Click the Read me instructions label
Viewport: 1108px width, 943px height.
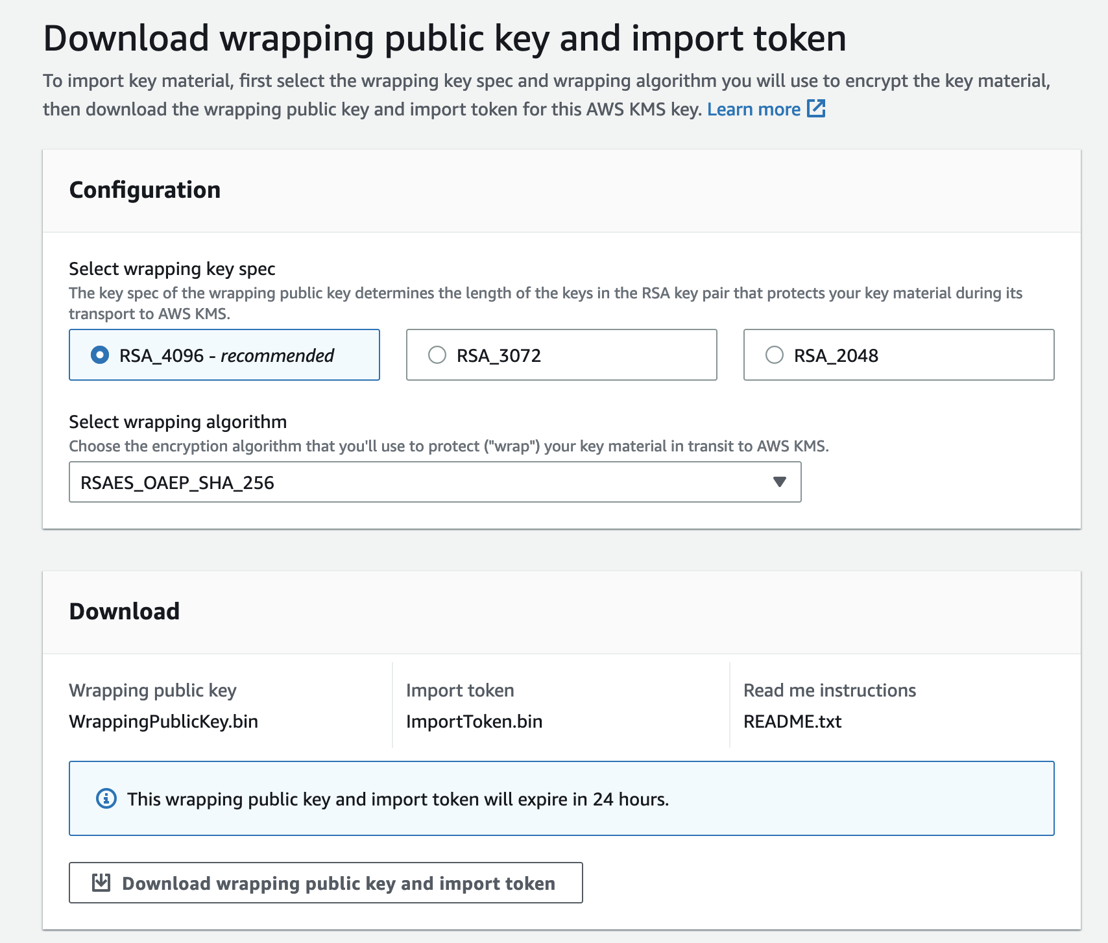tap(829, 690)
